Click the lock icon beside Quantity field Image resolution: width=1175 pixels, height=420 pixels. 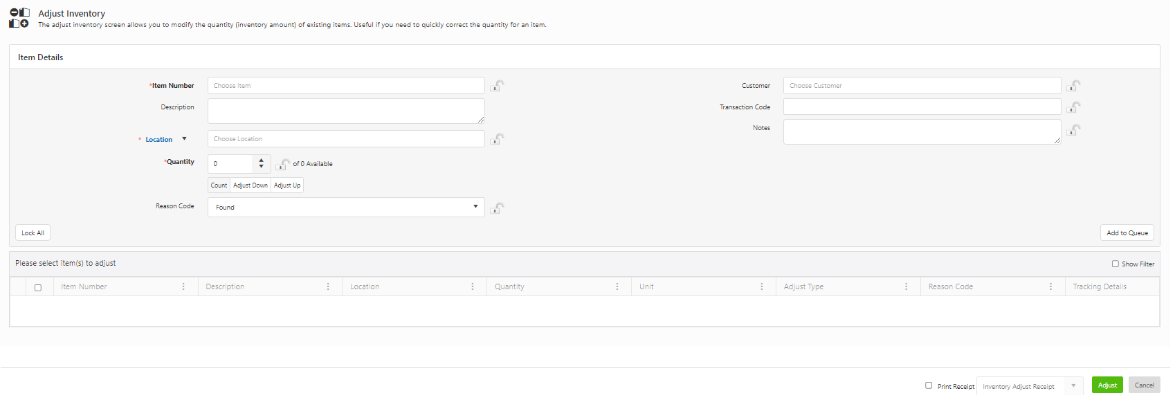pos(282,165)
